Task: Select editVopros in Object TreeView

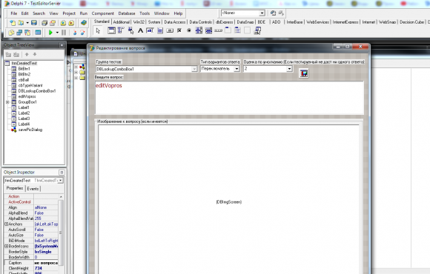Action: point(27,96)
